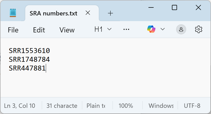Click the 100% zoom level indicator
The height and width of the screenshot is (114, 211).
(126, 106)
